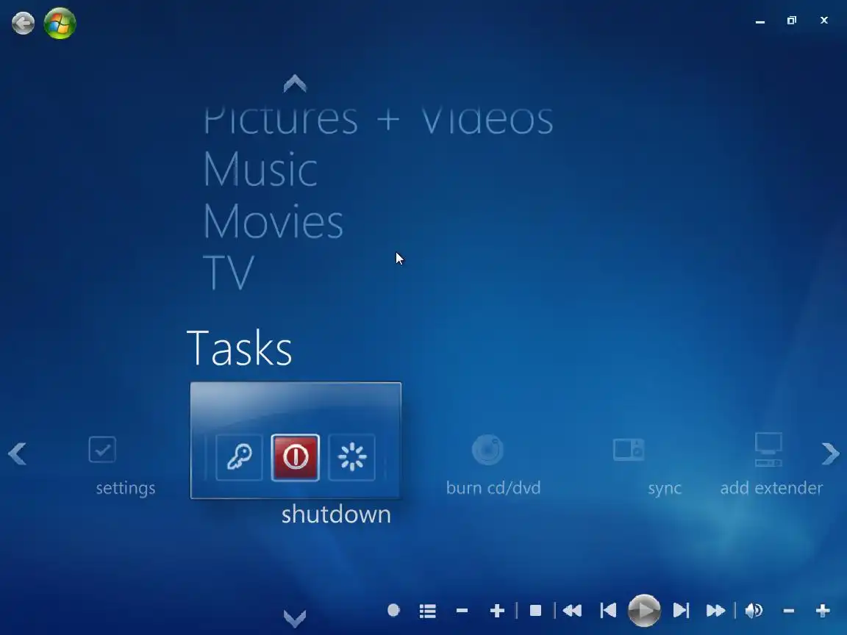Restore down the Media Center window

pos(792,21)
